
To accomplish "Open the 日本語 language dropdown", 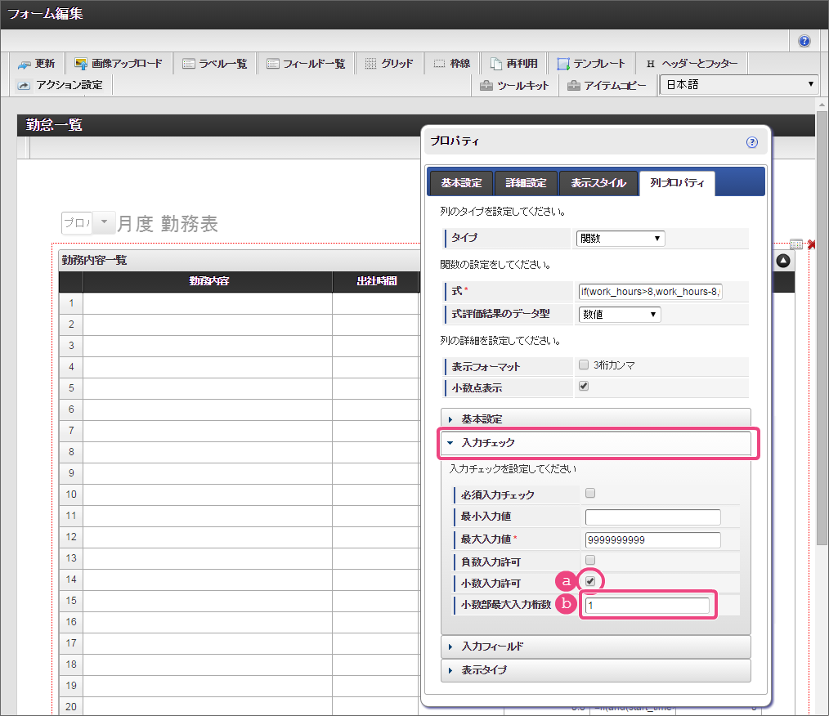I will (739, 84).
